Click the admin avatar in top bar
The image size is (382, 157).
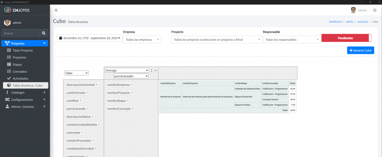coord(353,10)
